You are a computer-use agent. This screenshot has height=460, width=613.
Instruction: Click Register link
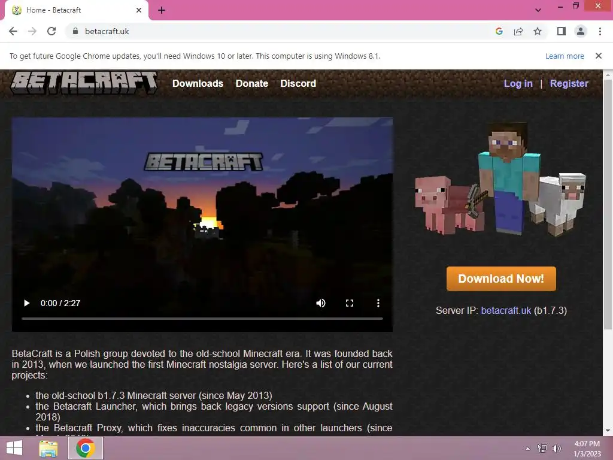click(x=569, y=83)
